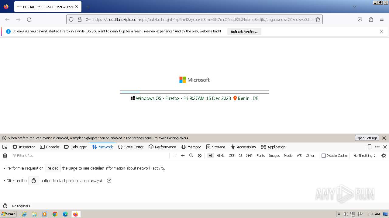Viewport: 389px width, 218px height.
Task: Click the Refresh Firefox button
Action: (244, 31)
